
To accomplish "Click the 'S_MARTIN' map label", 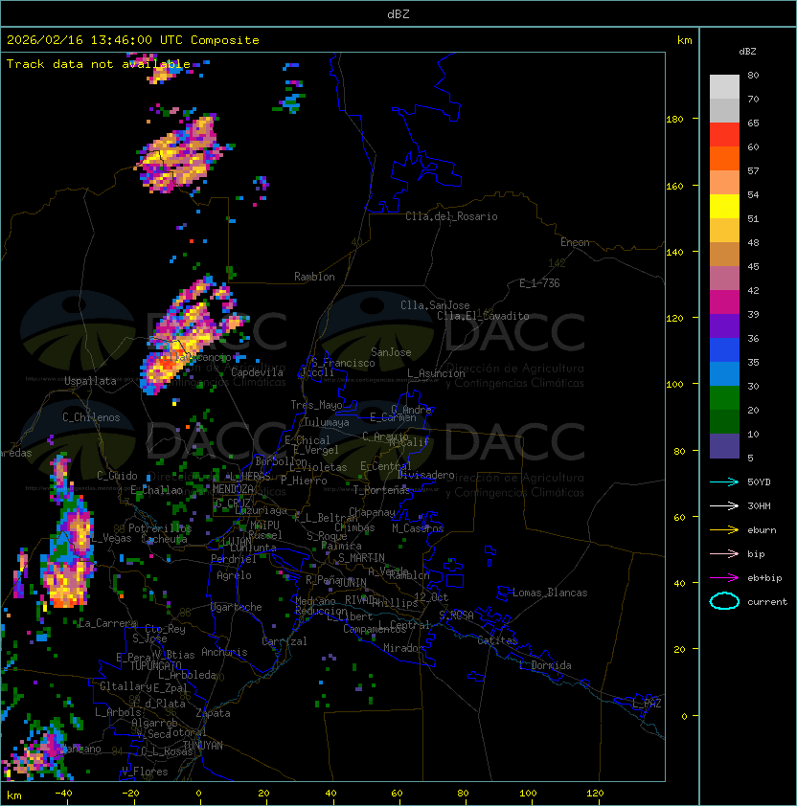I will 361,558.
